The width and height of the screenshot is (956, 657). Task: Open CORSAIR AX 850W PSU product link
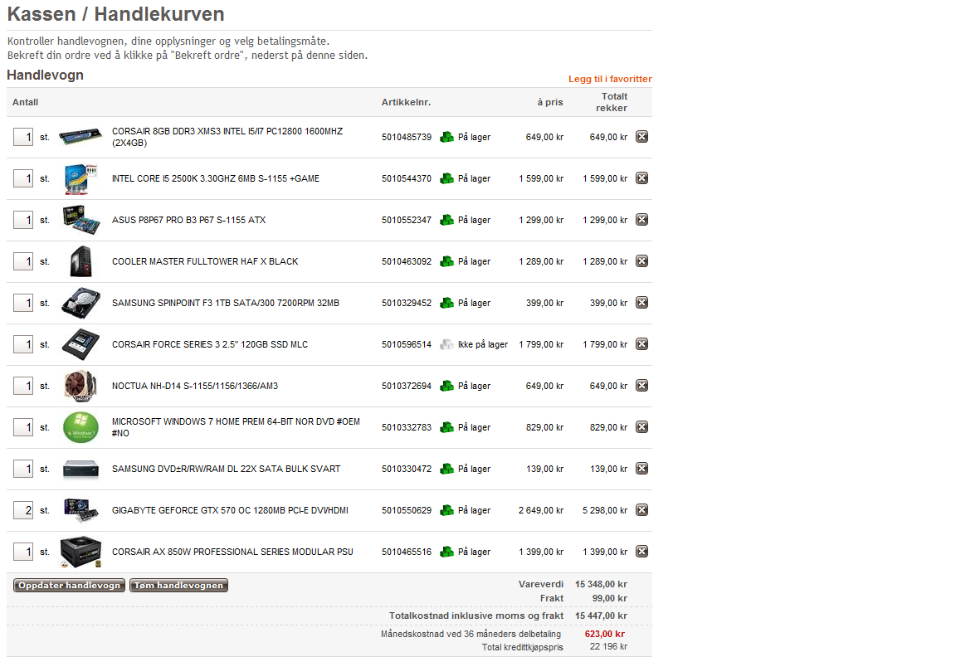232,552
